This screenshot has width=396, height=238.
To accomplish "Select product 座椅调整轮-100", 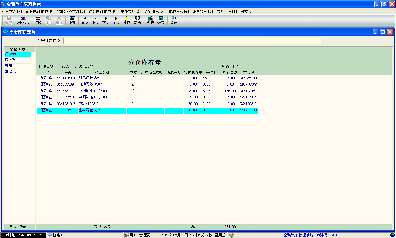I will point(102,110).
